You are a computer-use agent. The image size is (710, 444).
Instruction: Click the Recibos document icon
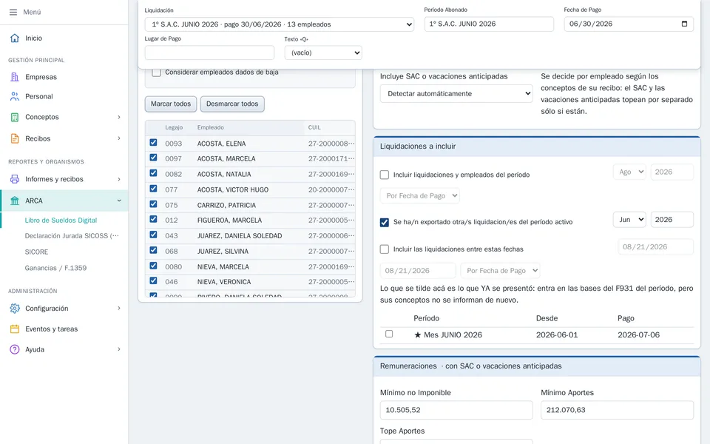coord(15,138)
